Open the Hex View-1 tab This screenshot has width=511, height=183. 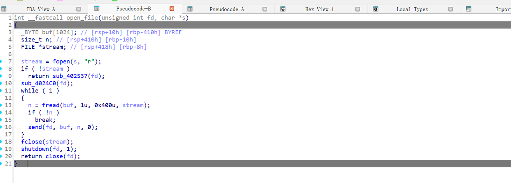tap(319, 9)
